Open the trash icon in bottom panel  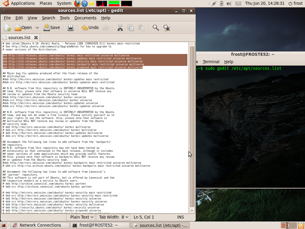pyautogui.click(x=301, y=225)
